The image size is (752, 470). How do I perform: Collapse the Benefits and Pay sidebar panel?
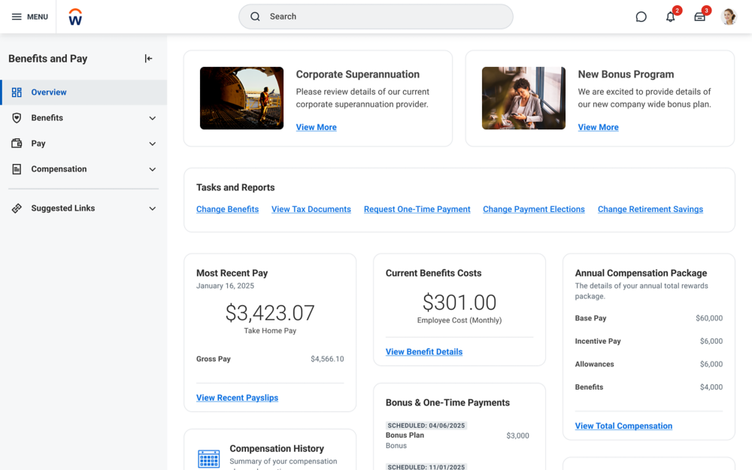(x=148, y=58)
